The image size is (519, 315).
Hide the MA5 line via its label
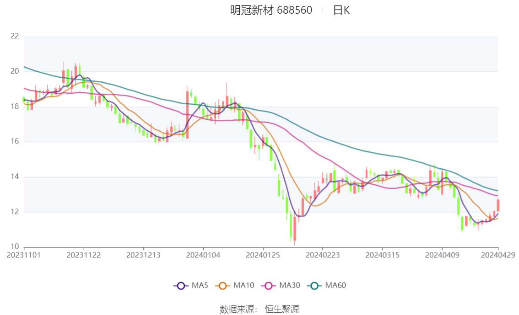point(200,285)
